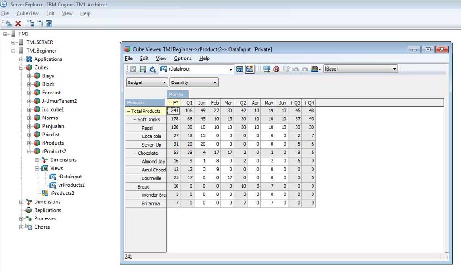Expand the Penjualan cube node
Screen dimensions: 461x271
tap(29, 126)
